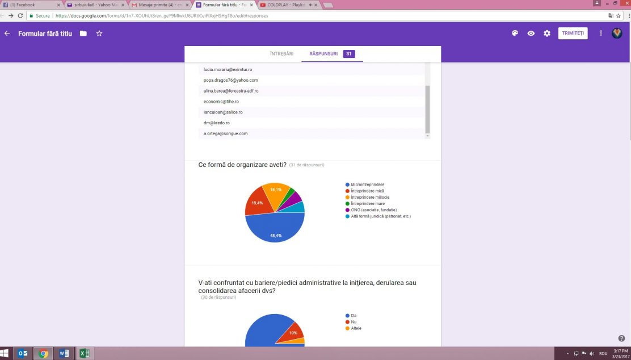Click the browser address bar URL

(x=162, y=16)
